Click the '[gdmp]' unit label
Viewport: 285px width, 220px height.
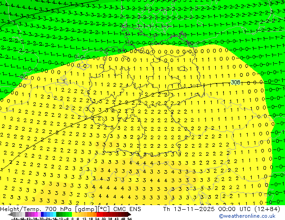[x=86, y=209]
